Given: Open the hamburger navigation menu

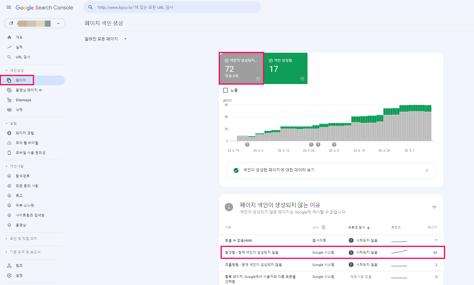Looking at the screenshot, I should (x=9, y=7).
